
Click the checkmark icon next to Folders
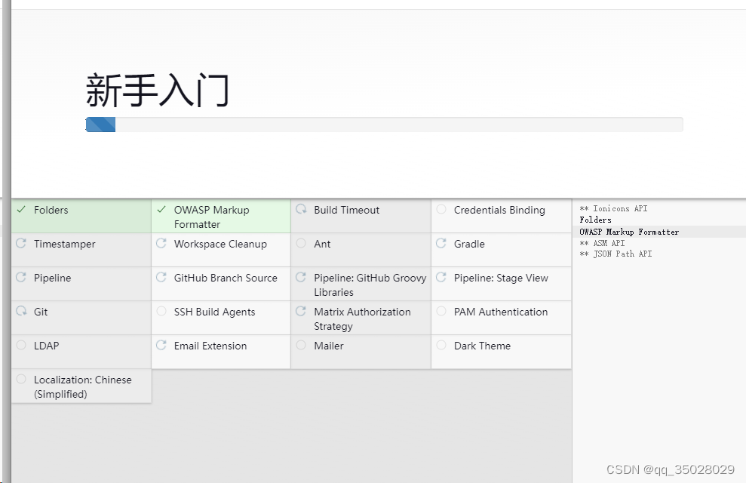point(20,210)
